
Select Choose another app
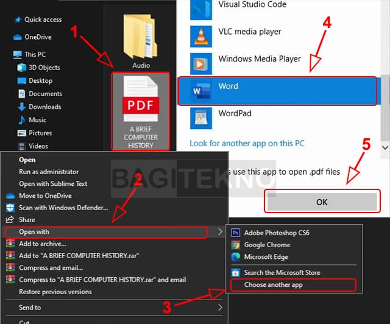[294, 285]
